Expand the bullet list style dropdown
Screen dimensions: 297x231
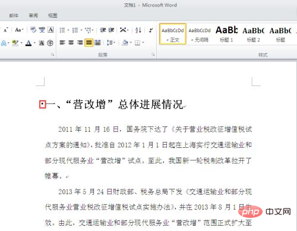coord(68,30)
